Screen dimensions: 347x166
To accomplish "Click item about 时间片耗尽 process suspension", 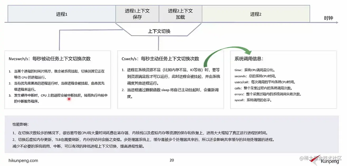I will (x=57, y=74).
